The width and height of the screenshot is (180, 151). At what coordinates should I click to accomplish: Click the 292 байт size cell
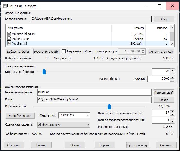click(137, 43)
